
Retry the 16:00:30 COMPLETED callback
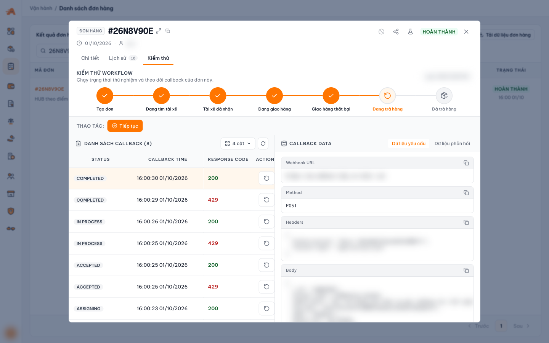click(266, 178)
